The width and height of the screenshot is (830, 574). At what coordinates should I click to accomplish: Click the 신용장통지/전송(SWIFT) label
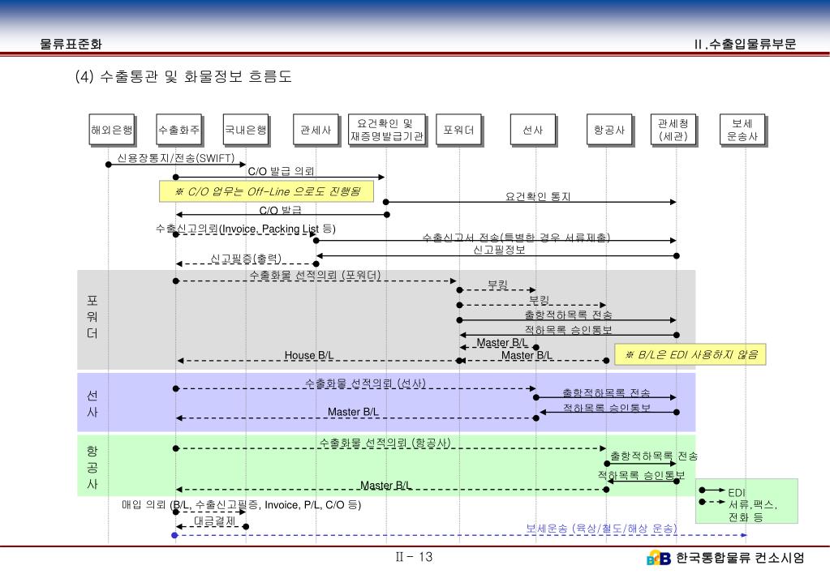point(176,158)
